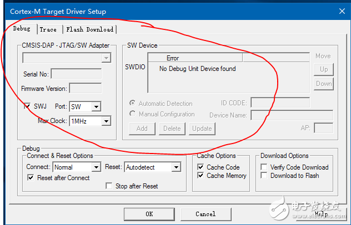Move device Down in list

tap(324, 84)
